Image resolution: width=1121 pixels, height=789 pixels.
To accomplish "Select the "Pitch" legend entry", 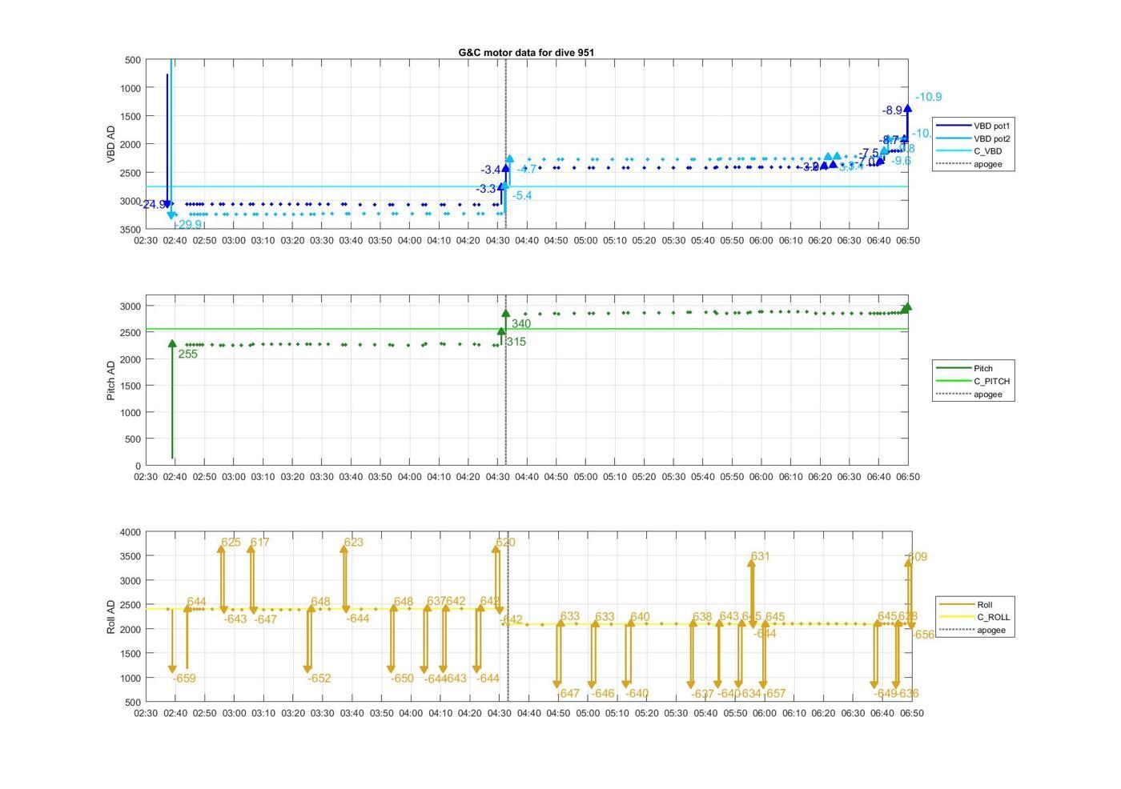I will tap(982, 368).
